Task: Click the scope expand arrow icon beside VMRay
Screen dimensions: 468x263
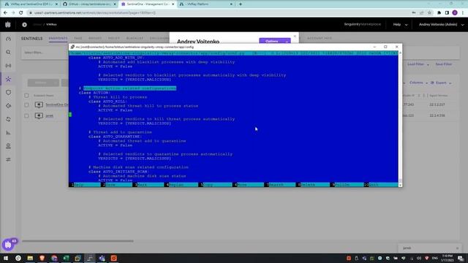Action: click(x=24, y=24)
